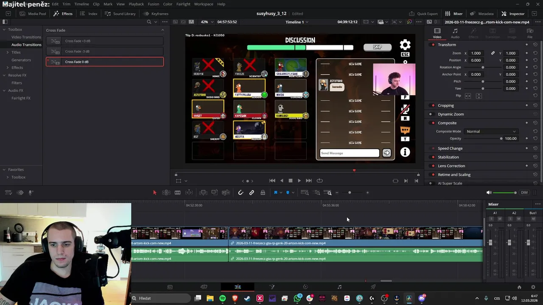Click the timeline zoom slider handle
Viewport: 543px width, 305px height.
350,193
